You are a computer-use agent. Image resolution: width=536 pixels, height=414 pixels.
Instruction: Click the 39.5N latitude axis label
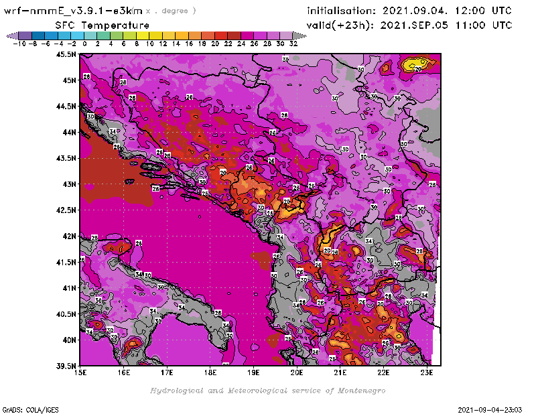[66, 366]
